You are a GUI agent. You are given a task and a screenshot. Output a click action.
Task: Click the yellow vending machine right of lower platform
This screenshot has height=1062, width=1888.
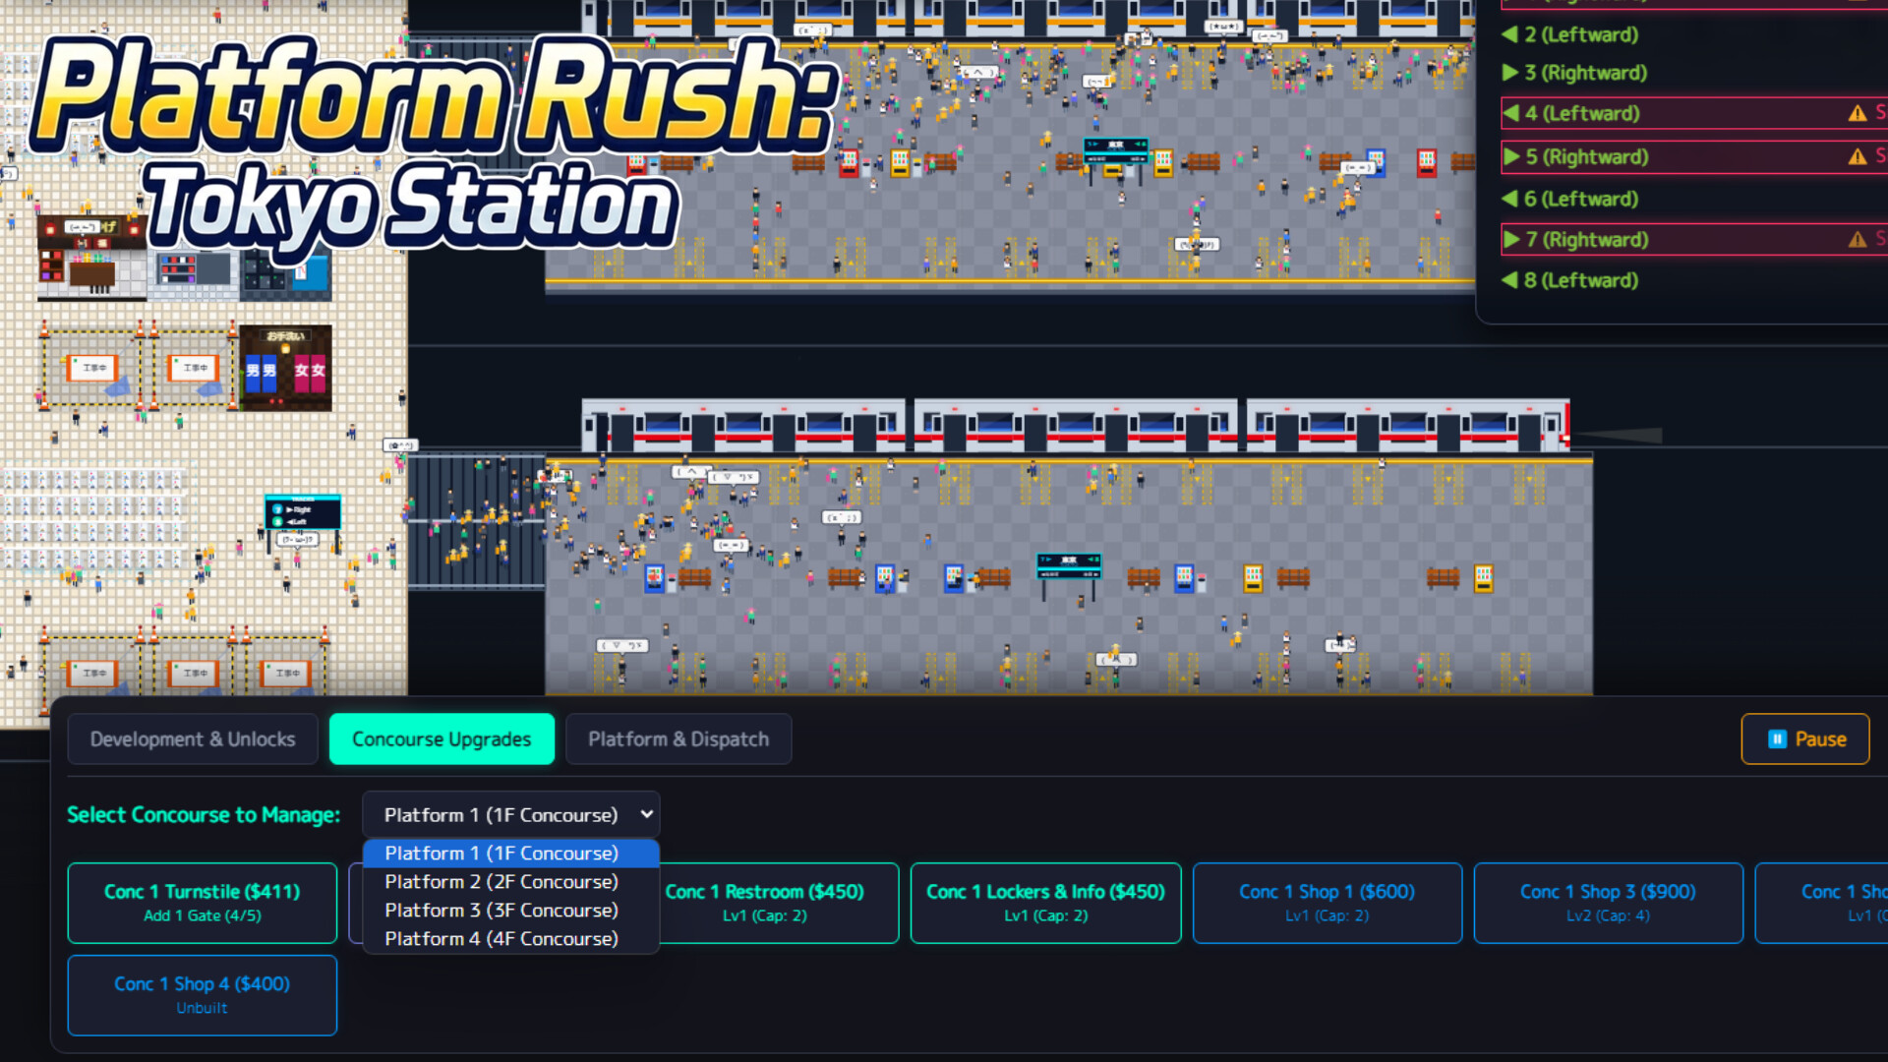[x=1483, y=578]
